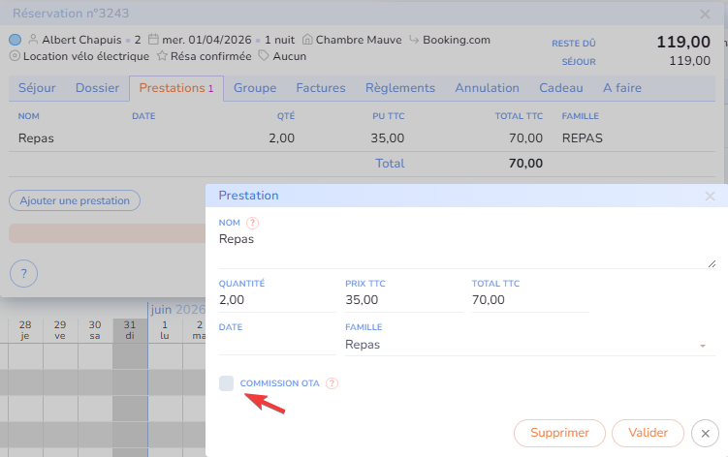Click the help icon next to NOM

click(x=253, y=223)
